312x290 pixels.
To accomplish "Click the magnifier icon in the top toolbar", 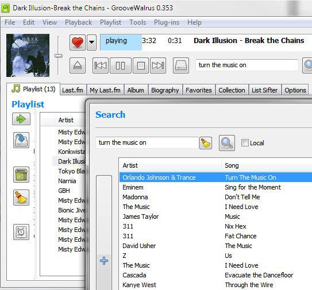I will pyautogui.click(x=307, y=65).
